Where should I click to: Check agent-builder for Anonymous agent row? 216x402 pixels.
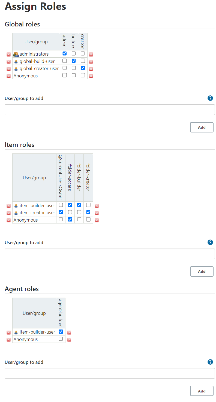click(x=61, y=339)
